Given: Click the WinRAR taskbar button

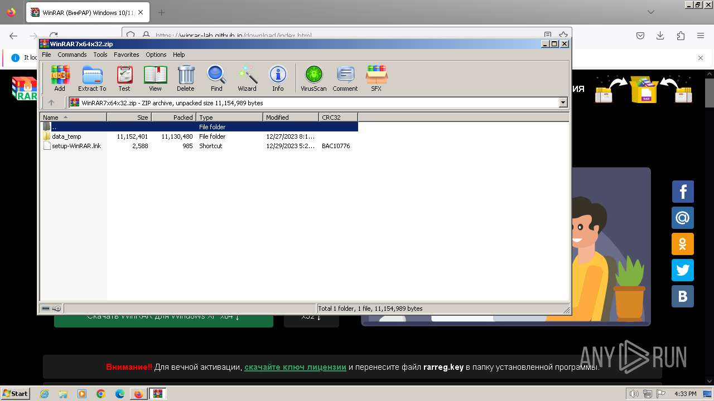Looking at the screenshot, I should coord(157,394).
